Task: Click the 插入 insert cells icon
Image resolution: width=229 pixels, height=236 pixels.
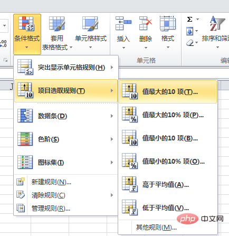Action: [x=123, y=23]
